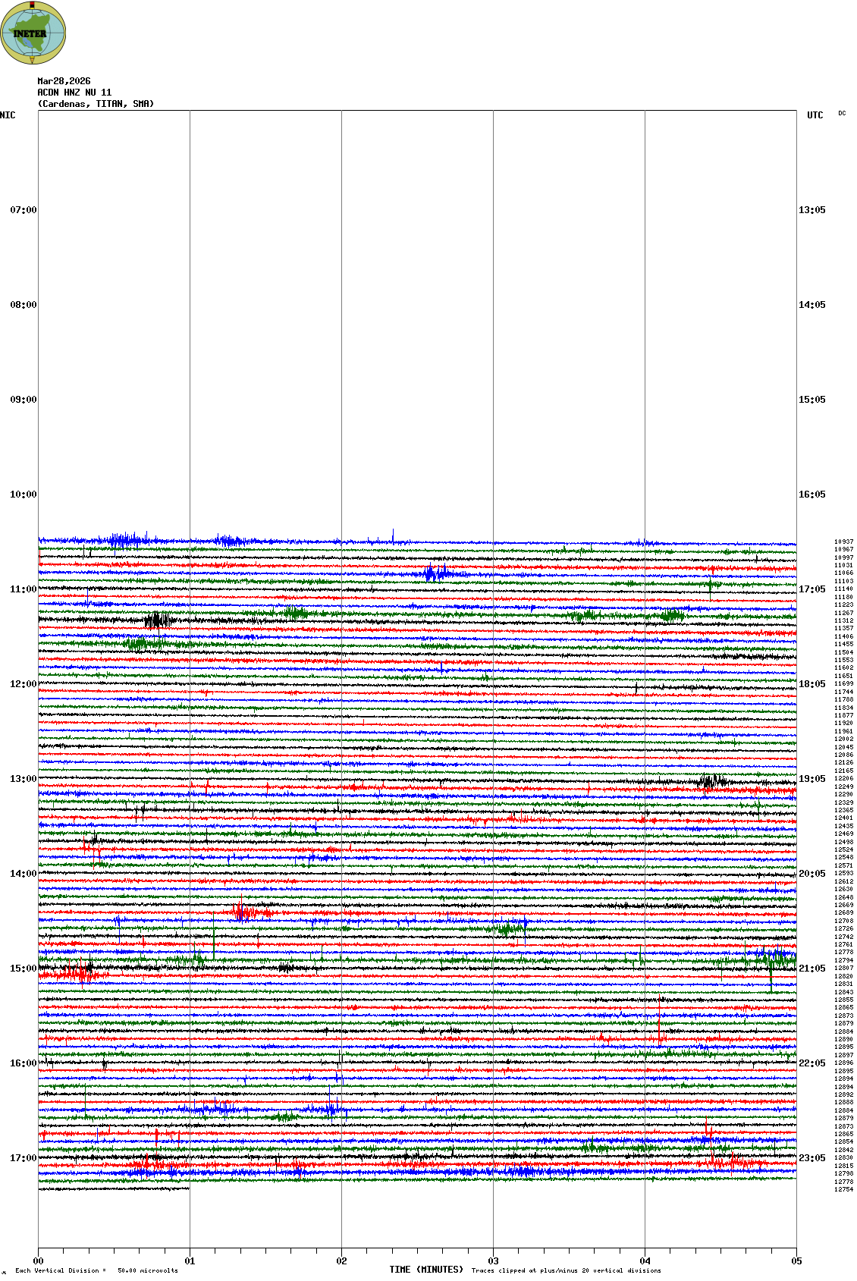The width and height of the screenshot is (857, 1281).
Task: Click the 05 minute tick label on x-axis
Action: pos(796,1261)
